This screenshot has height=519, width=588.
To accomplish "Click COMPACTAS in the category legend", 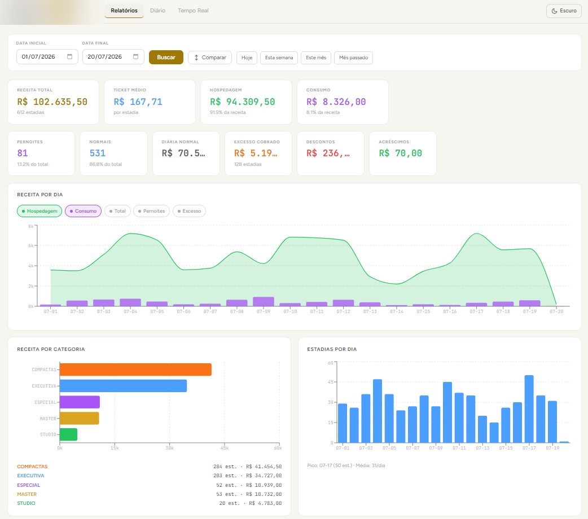I will pos(32,467).
